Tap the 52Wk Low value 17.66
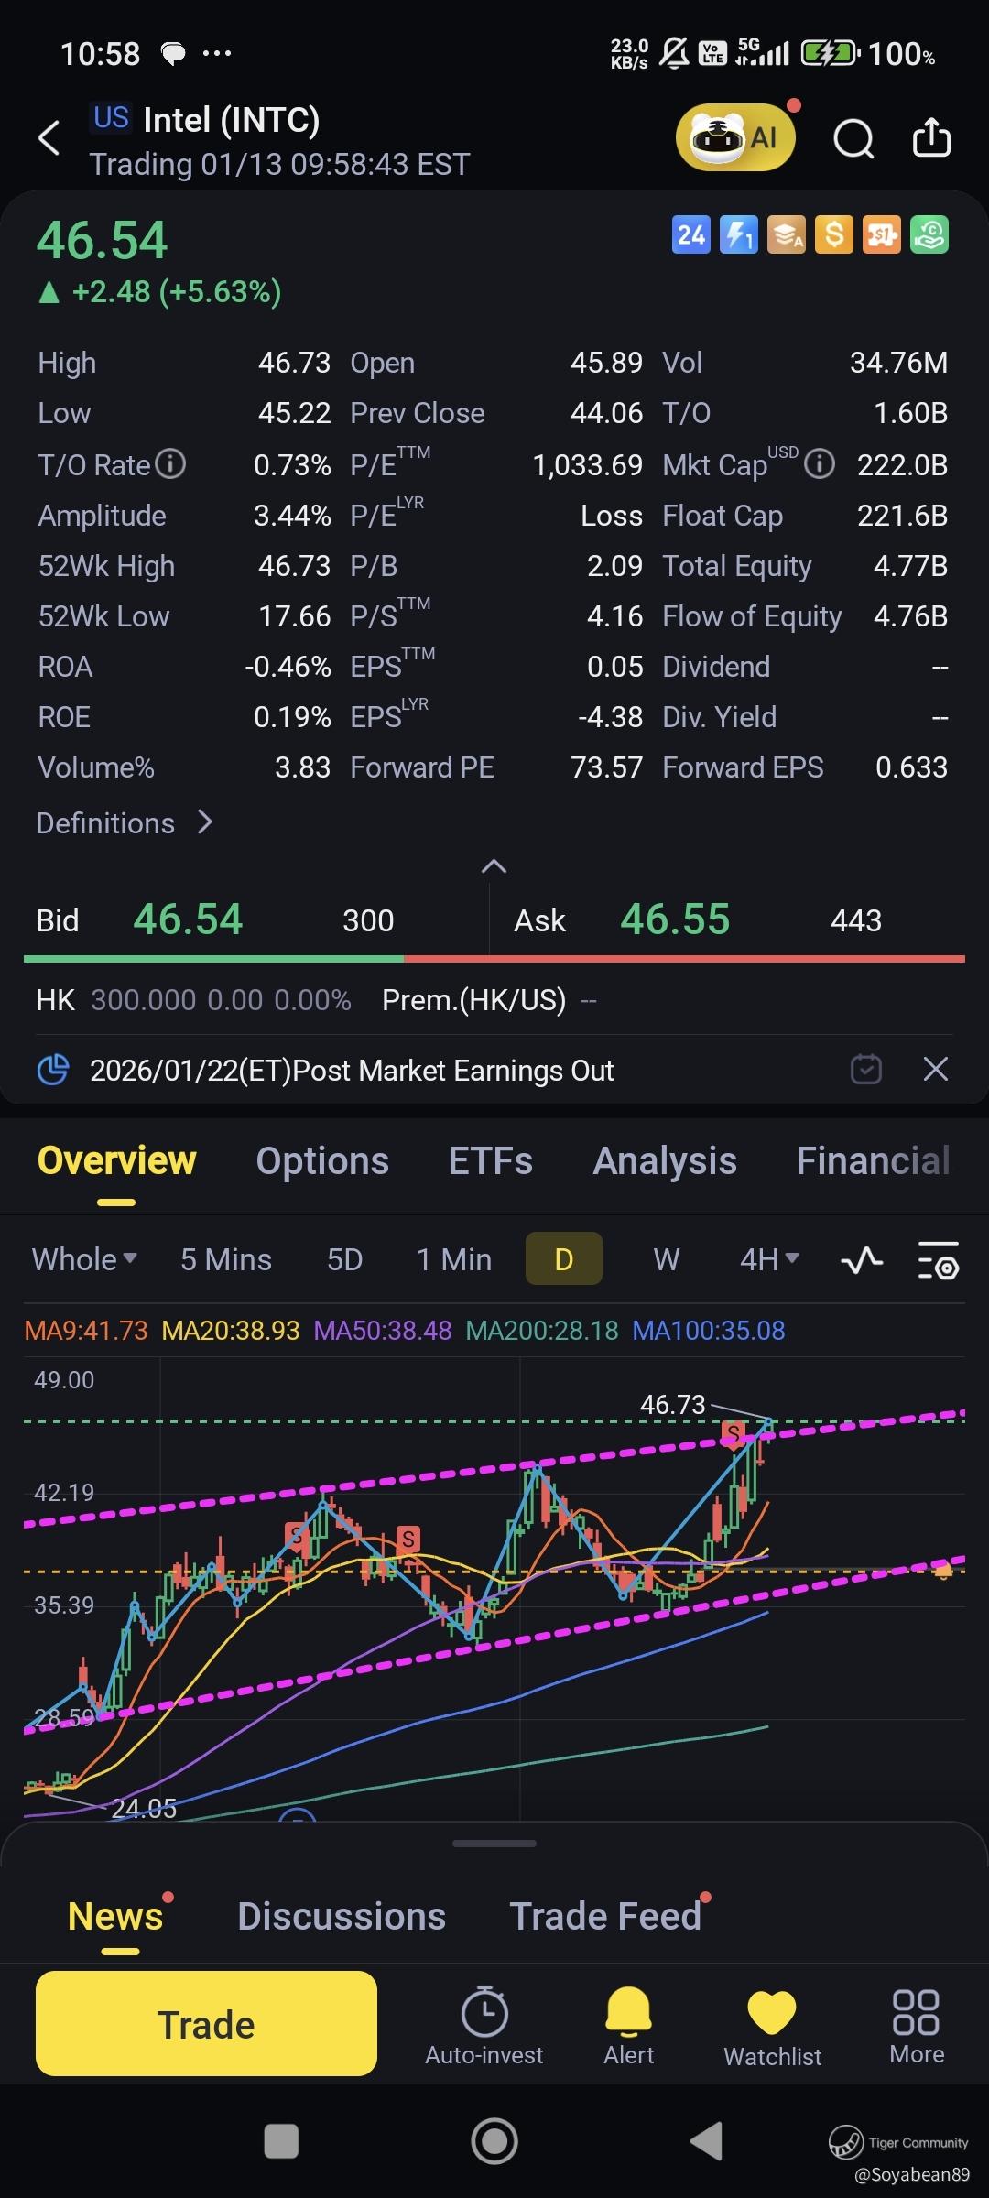This screenshot has height=2198, width=989. [294, 616]
